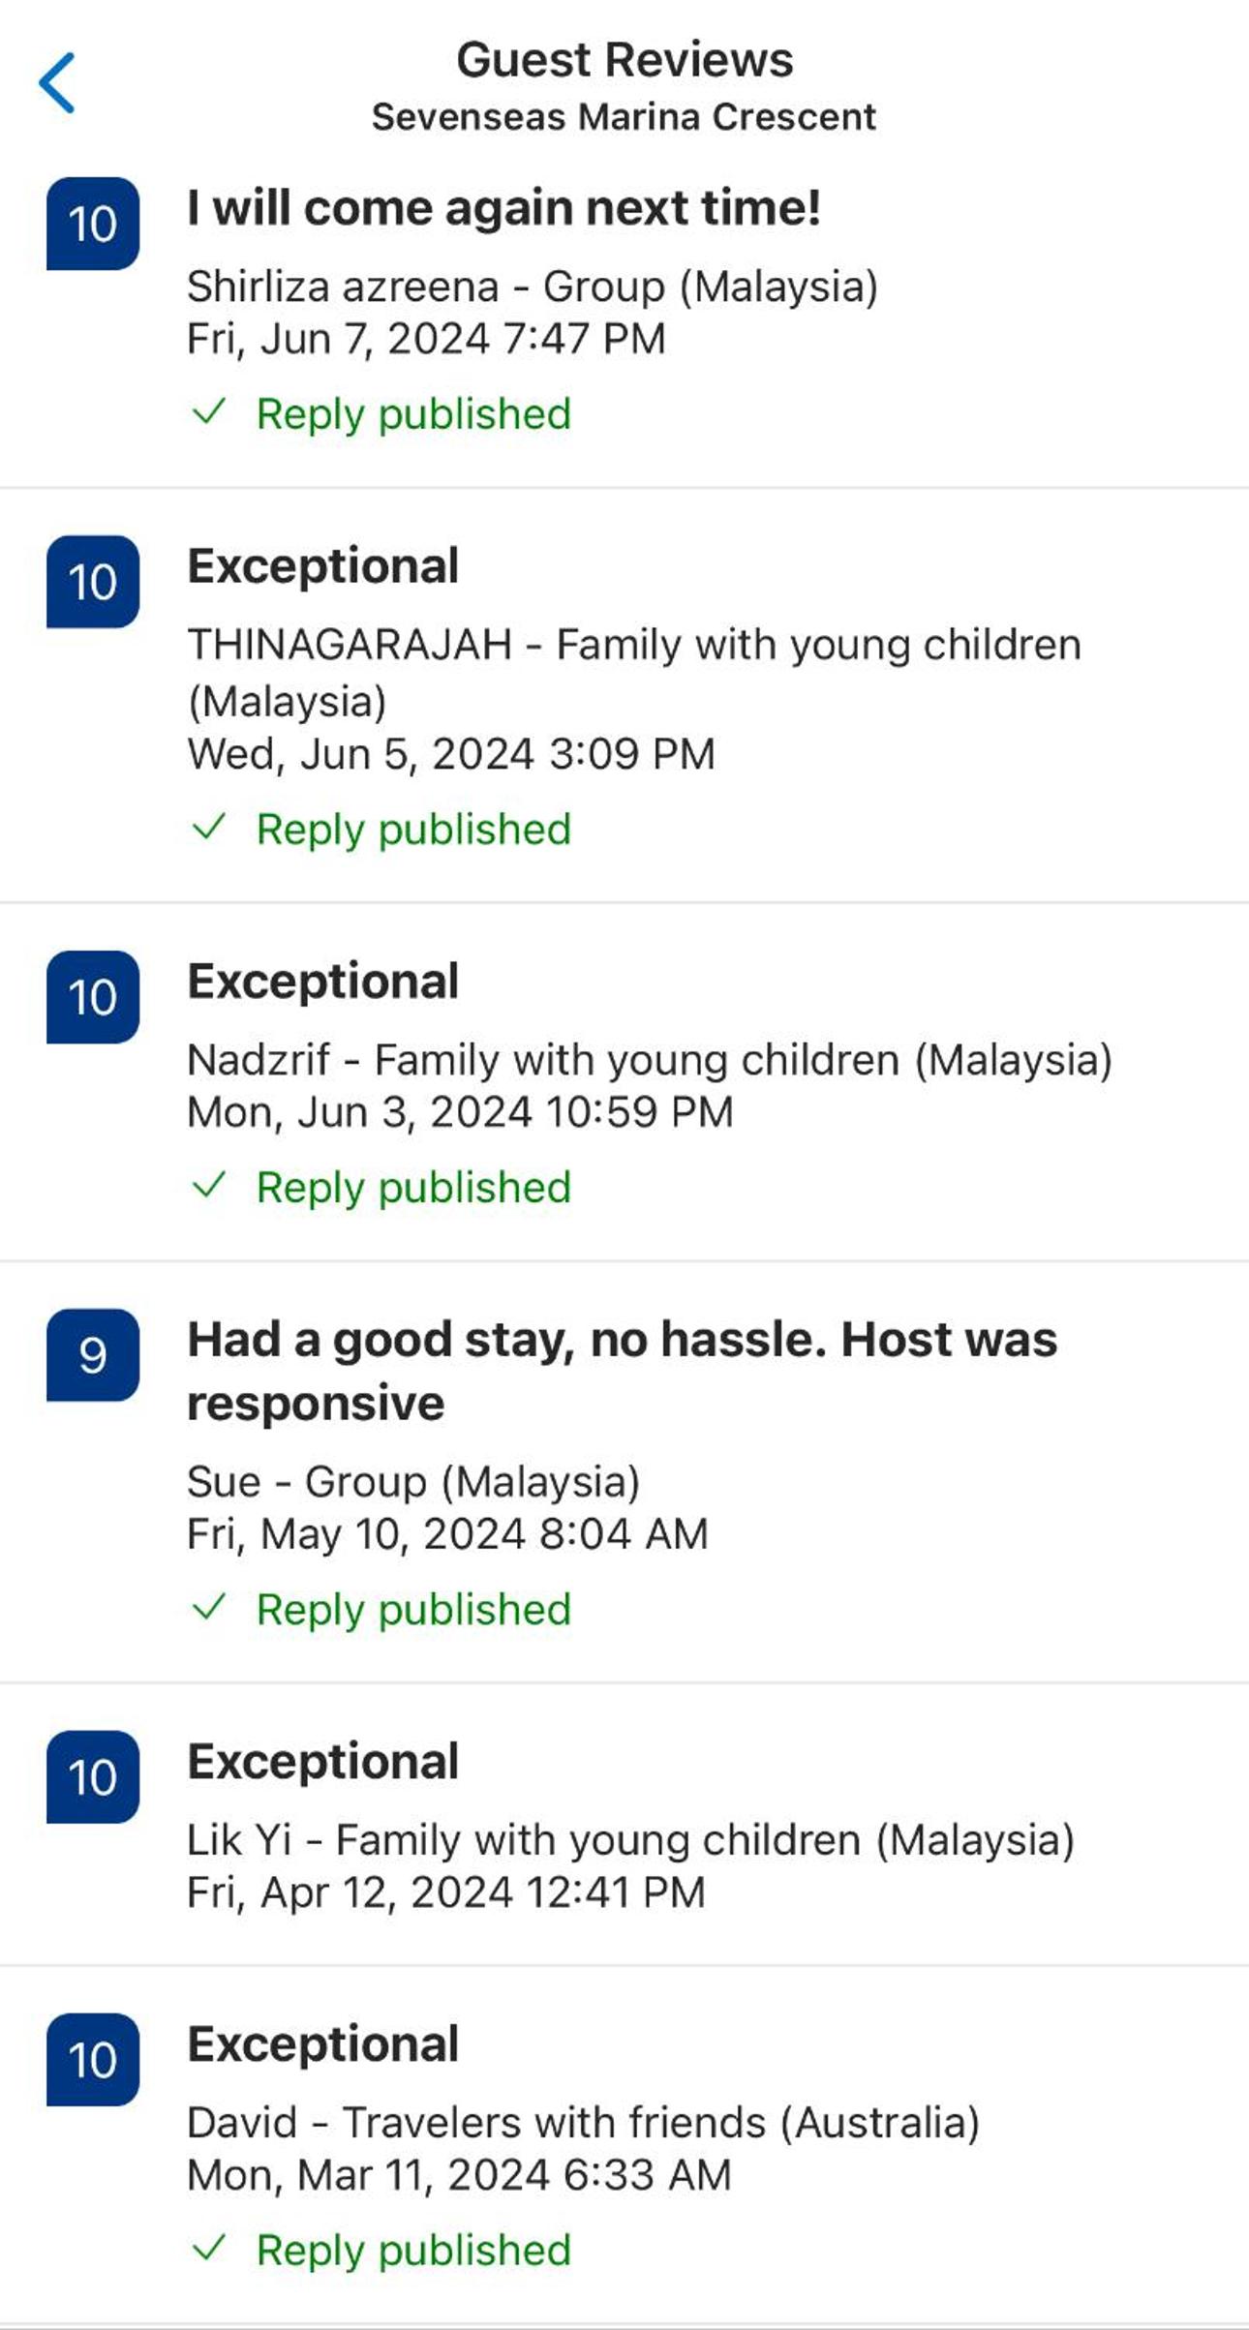Open 'Reply published' for Nadzrif review
Viewport: 1249px width, 2330px height.
[x=413, y=1188]
